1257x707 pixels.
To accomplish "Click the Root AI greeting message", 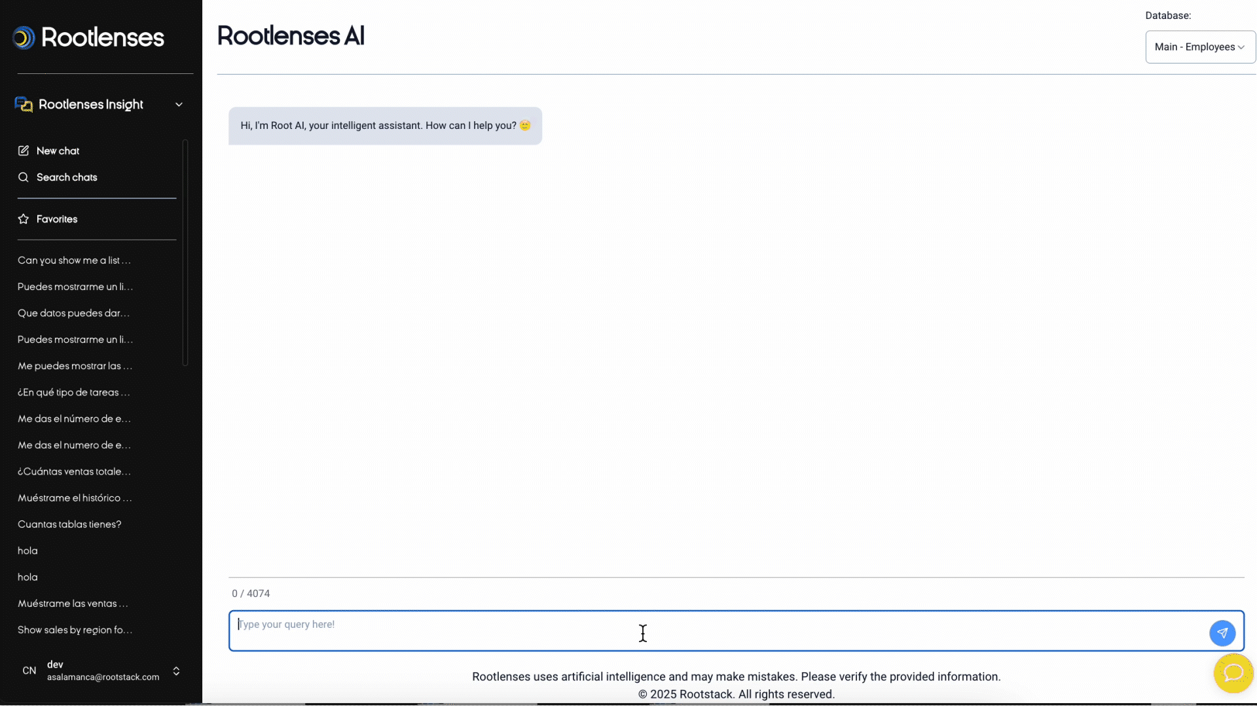I will (385, 126).
